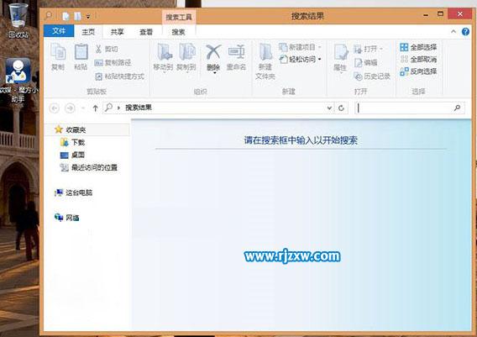Close the 搜索结果 window
The image size is (477, 337).
point(460,14)
